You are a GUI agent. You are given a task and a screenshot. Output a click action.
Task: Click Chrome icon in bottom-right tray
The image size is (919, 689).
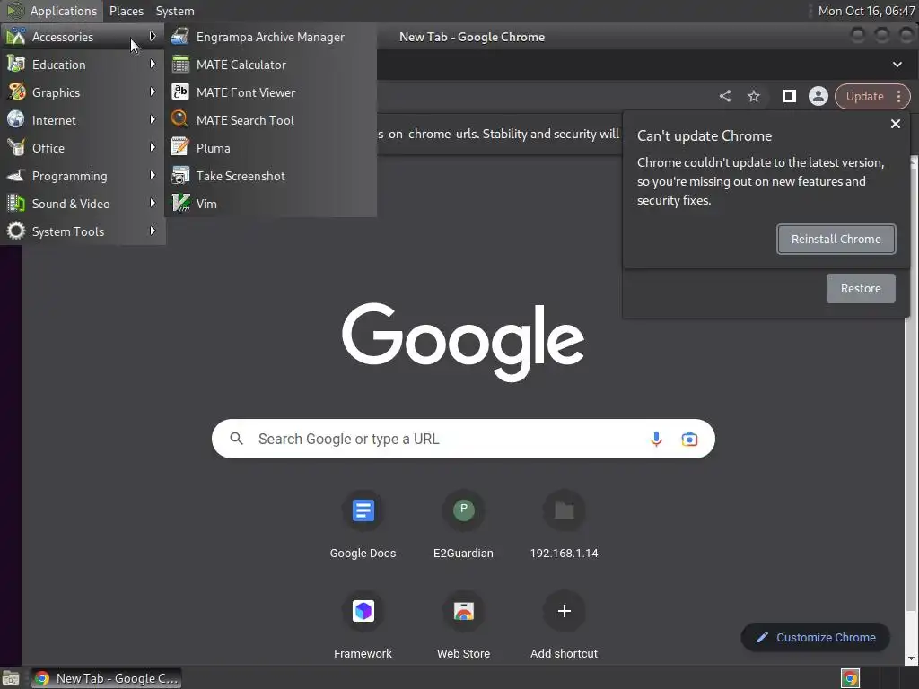[x=850, y=678]
